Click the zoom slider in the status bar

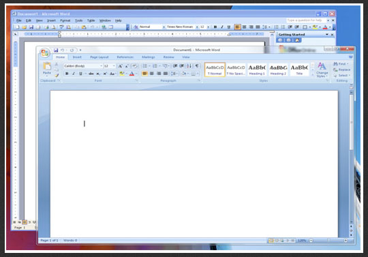(328, 241)
